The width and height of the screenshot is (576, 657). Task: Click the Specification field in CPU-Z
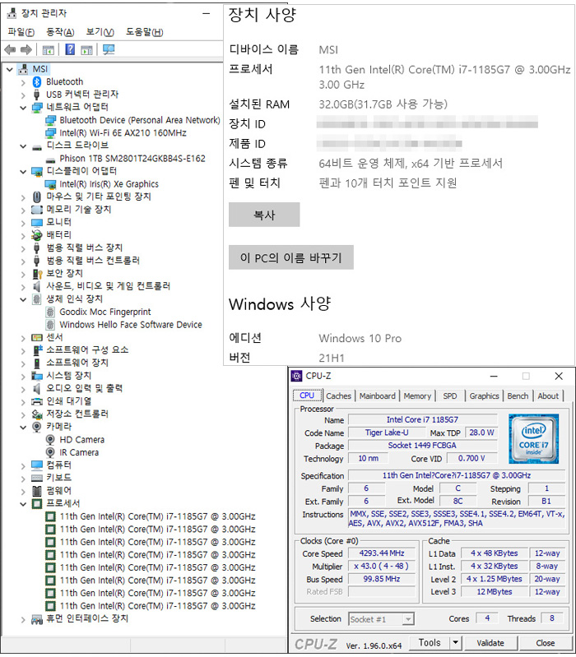coord(457,475)
